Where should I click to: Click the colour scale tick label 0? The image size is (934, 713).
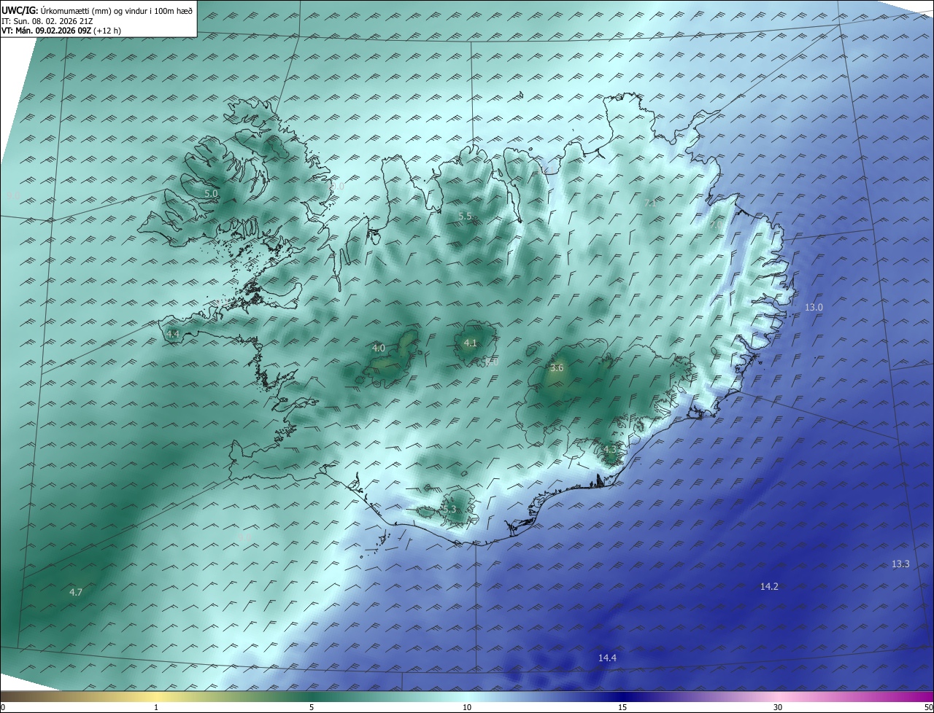(3, 707)
